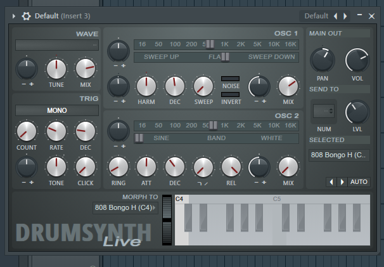The height and width of the screenshot is (267, 384).
Task: Click the OSC 1 MIX knob
Action: [x=288, y=86]
